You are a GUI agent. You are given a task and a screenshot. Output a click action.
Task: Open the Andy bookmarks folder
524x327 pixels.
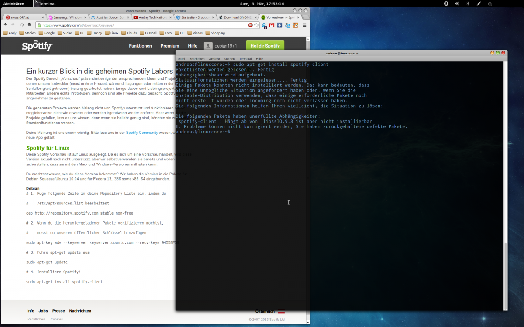tap(10, 33)
